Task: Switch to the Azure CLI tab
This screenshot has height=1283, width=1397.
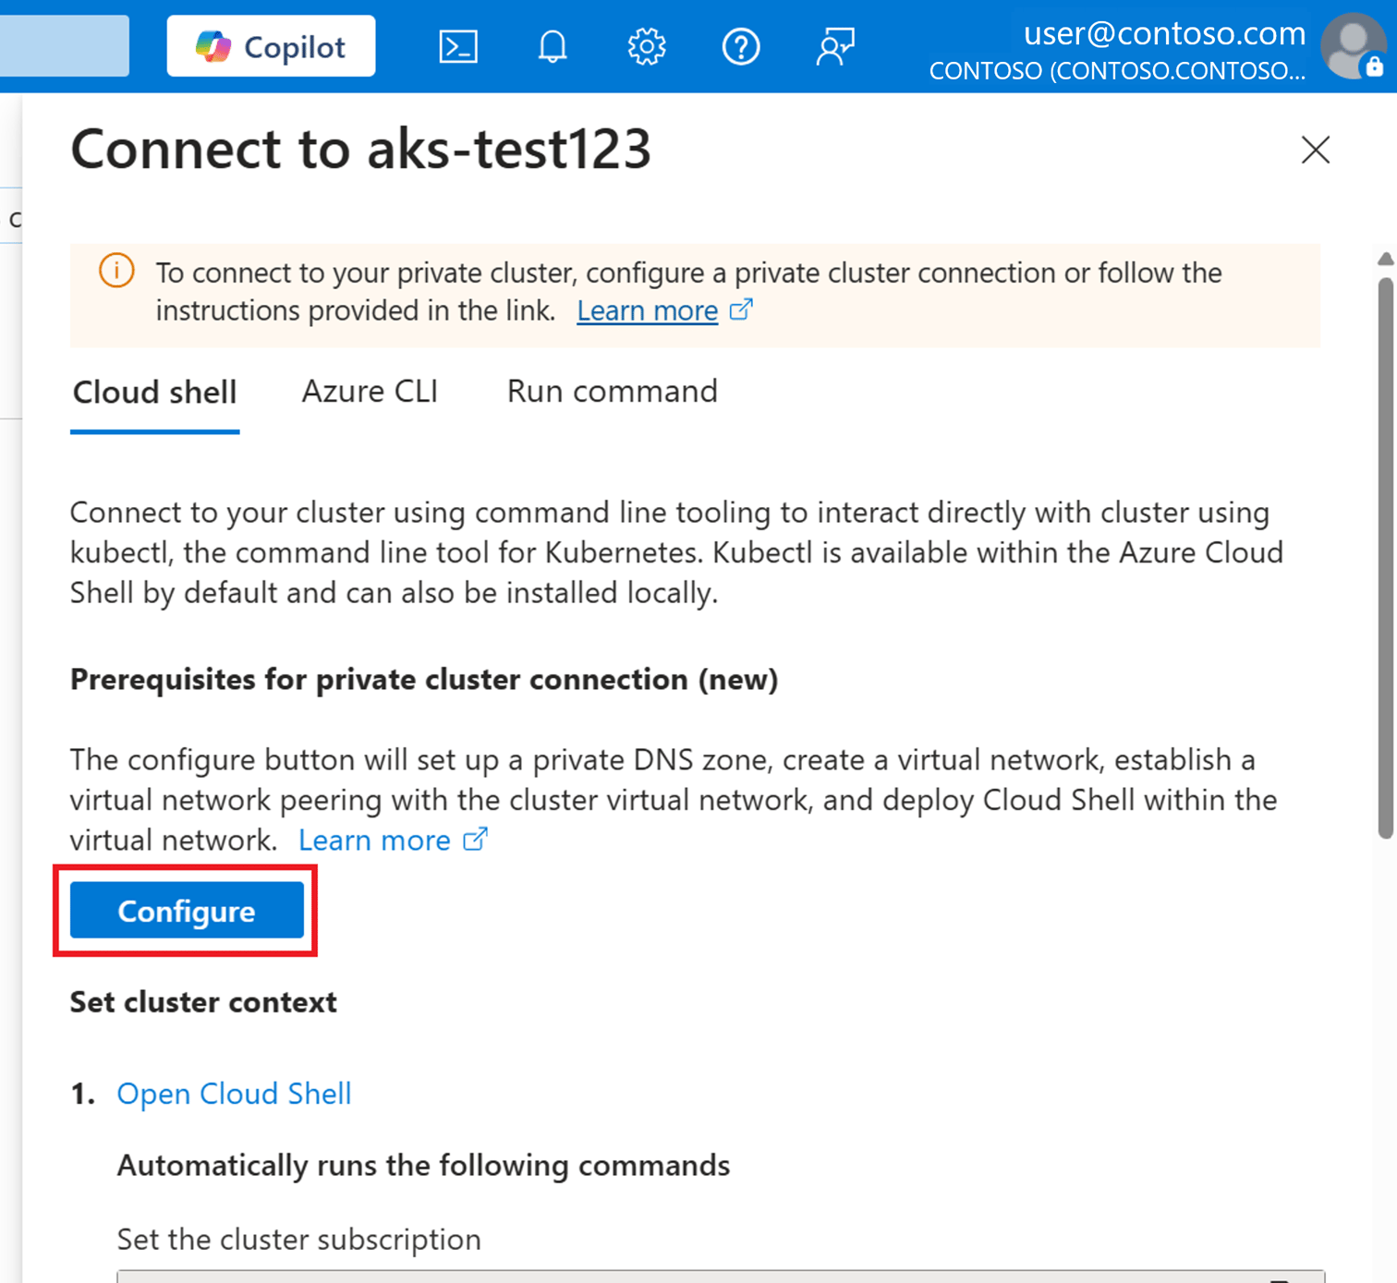Action: tap(370, 392)
